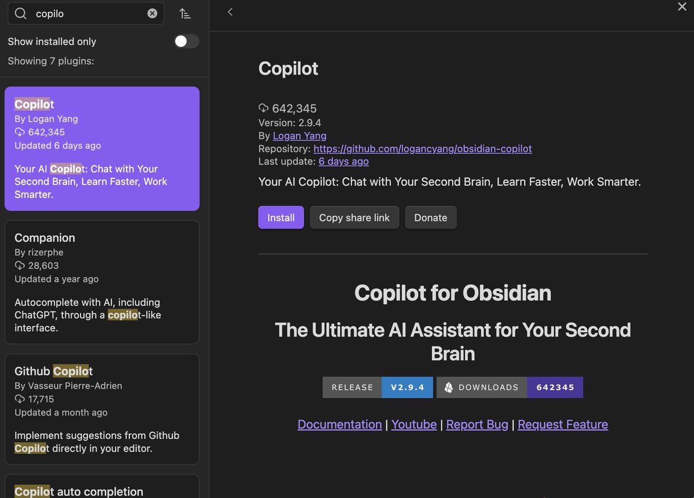Click the Downloads 642345 badge

(510, 387)
